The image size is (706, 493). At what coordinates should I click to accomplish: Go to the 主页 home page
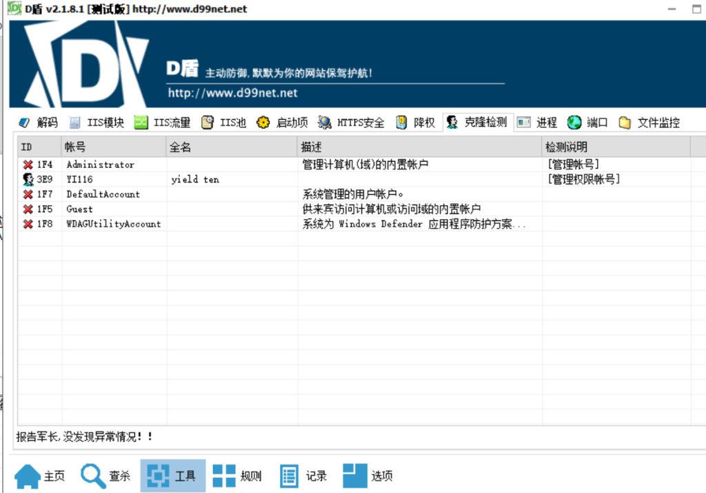[x=40, y=476]
